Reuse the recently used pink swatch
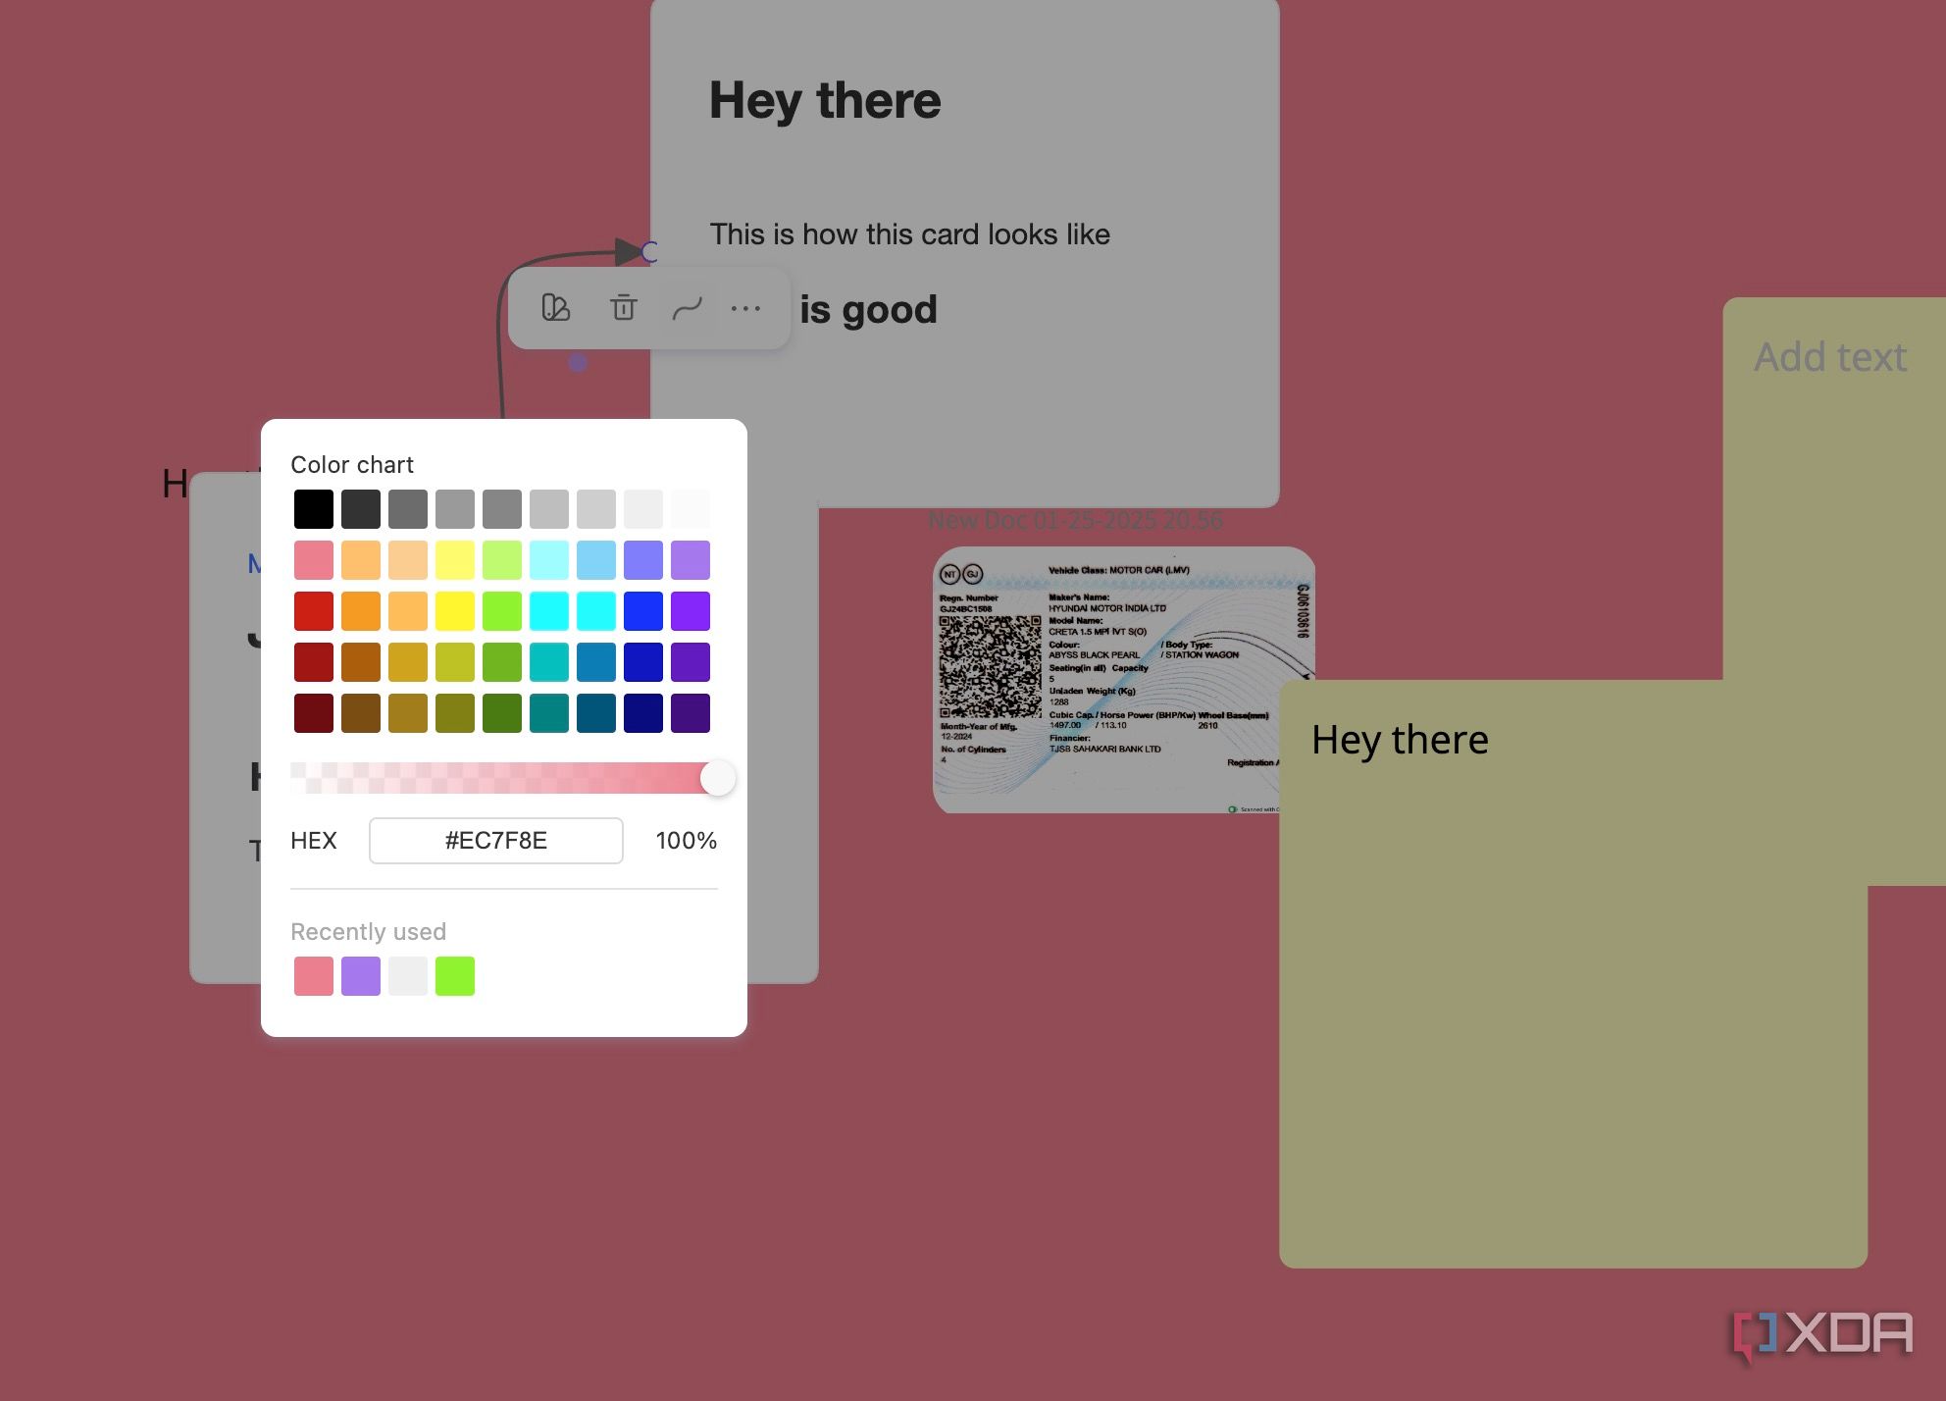The image size is (1946, 1401). [x=314, y=976]
